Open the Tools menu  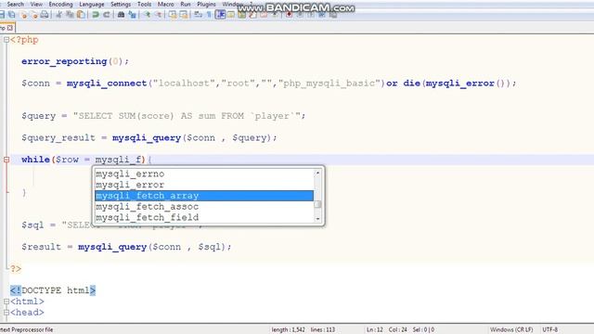tap(145, 4)
